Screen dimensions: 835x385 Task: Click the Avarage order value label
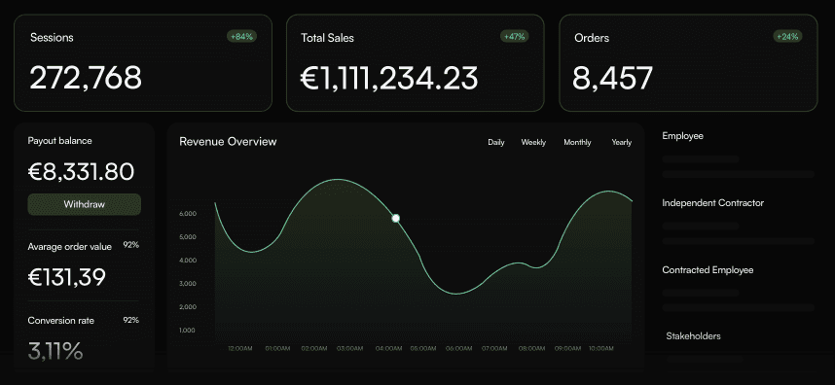coord(70,247)
